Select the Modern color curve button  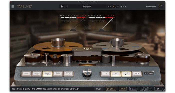pyautogui.click(x=68, y=74)
